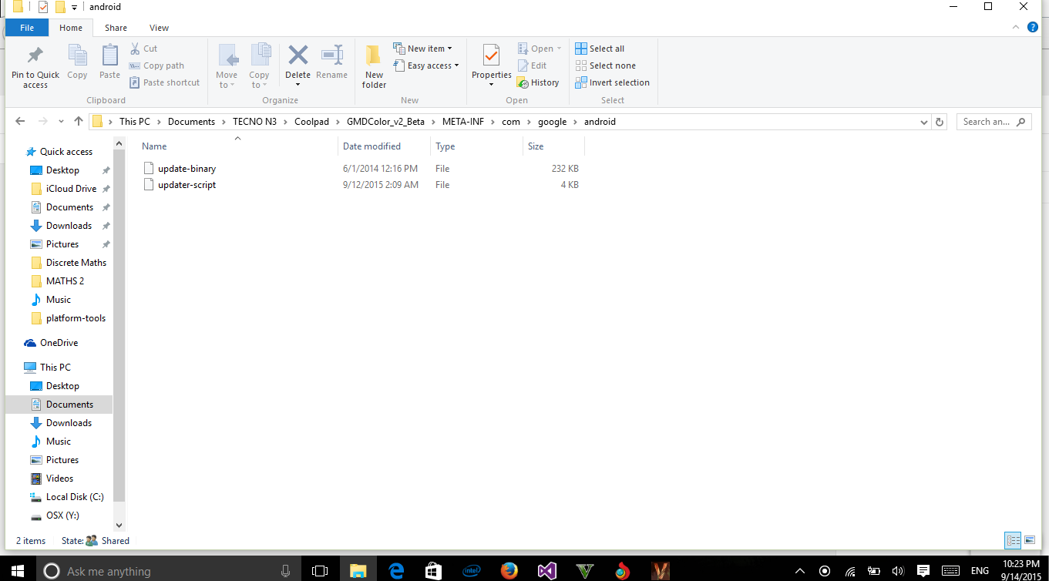Click Invert selection

pyautogui.click(x=612, y=82)
